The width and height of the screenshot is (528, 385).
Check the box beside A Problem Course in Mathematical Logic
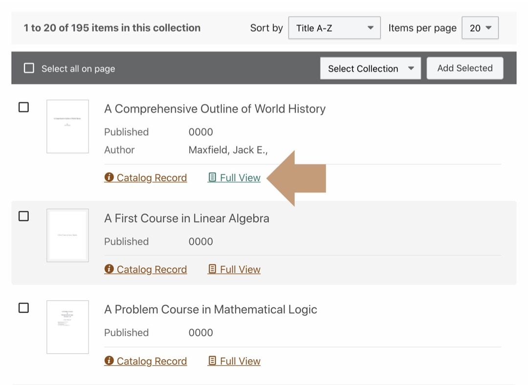pyautogui.click(x=23, y=308)
